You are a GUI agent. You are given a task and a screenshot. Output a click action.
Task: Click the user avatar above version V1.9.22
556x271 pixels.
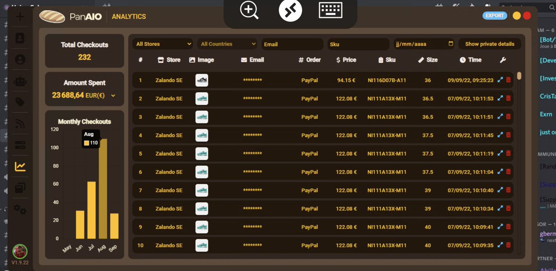coord(19,252)
